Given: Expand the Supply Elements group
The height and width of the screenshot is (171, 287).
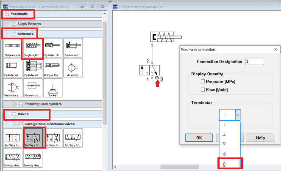Looking at the screenshot, I should point(14,23).
